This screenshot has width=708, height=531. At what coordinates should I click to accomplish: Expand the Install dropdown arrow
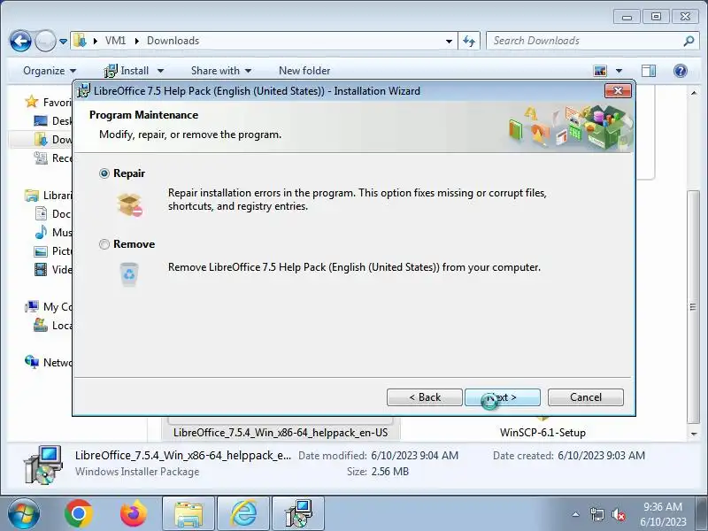[x=160, y=72]
